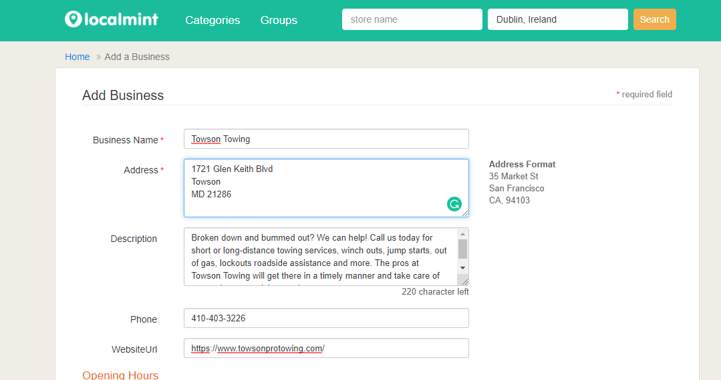Click the Dublin, Ireland location field
Image resolution: width=721 pixels, height=380 pixels.
[558, 19]
